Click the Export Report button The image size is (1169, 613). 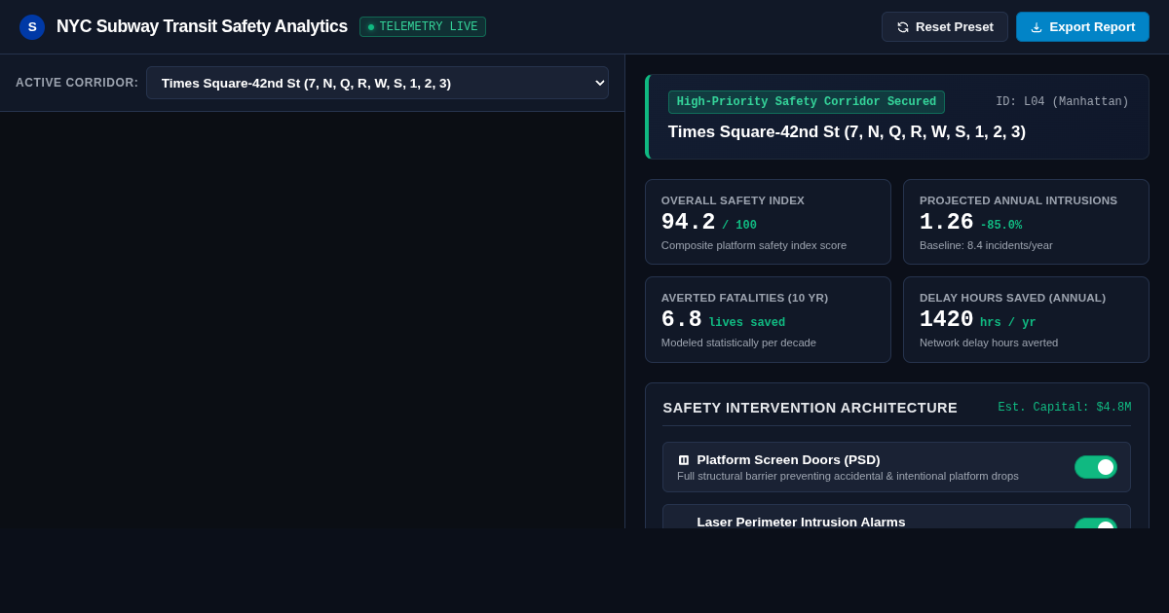[1082, 27]
